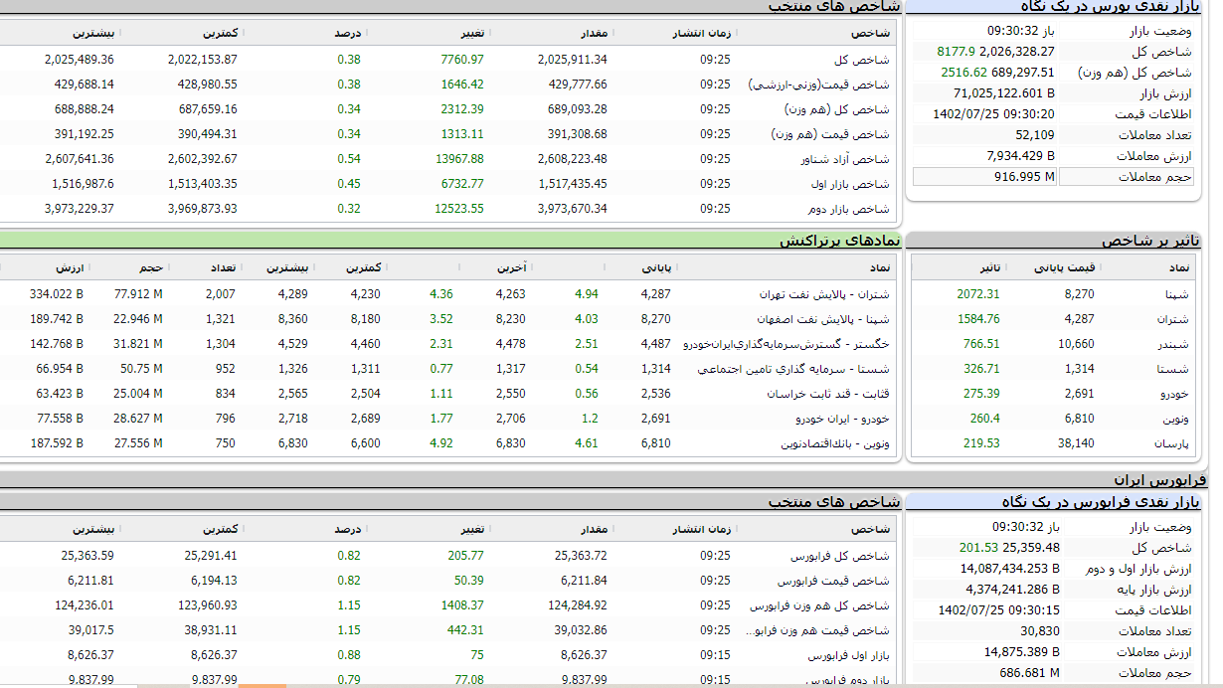This screenshot has height=688, width=1223.
Task: Open شتران - پالایش نفت تهران symbol row
Action: pos(823,294)
